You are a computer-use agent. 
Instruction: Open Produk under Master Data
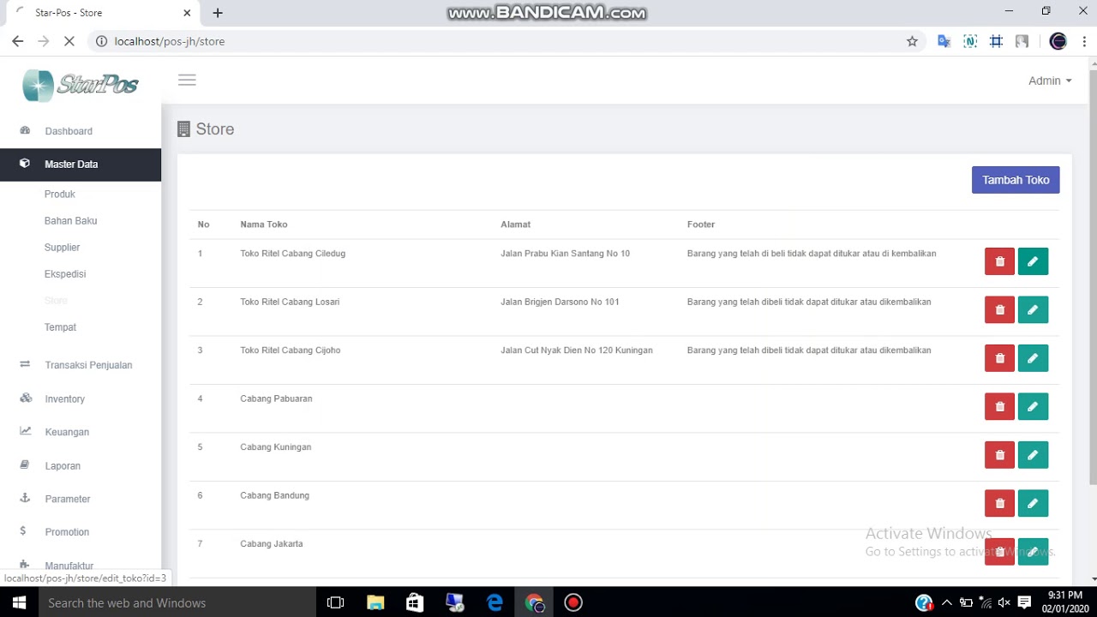pos(60,195)
